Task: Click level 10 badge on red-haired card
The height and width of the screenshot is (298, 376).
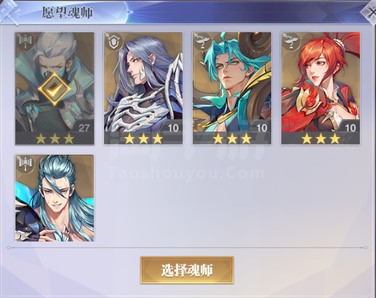Action: click(349, 127)
